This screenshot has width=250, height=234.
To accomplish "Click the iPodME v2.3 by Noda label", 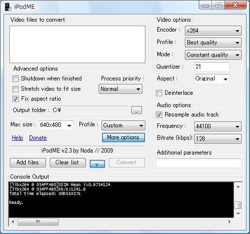I will click(77, 151).
